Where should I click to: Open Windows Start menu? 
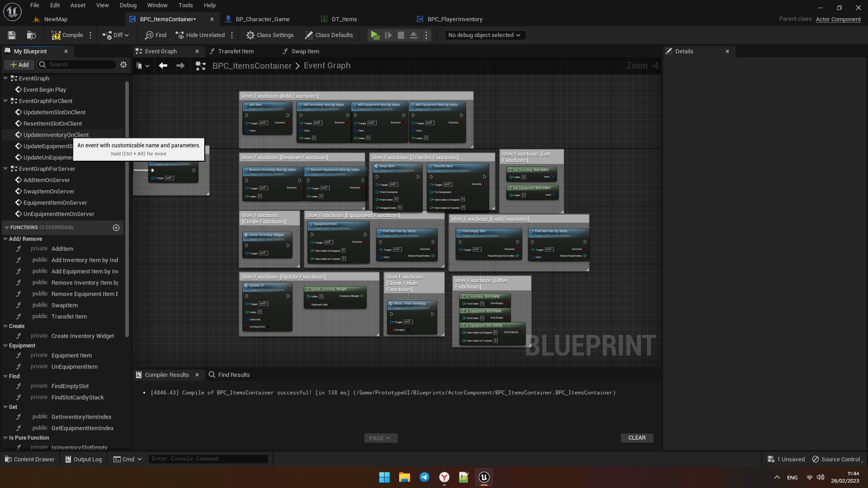click(384, 477)
